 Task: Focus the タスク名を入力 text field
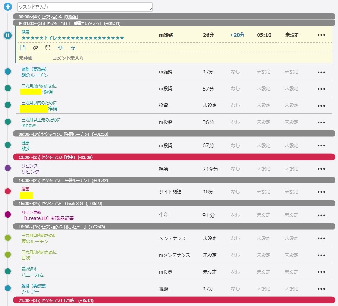pyautogui.click(x=85, y=7)
